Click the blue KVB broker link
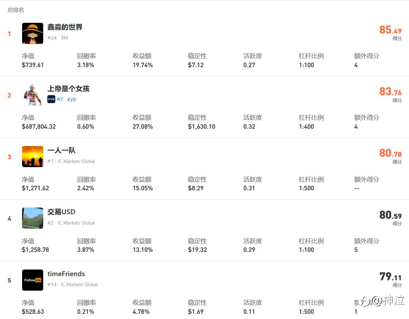The height and width of the screenshot is (319, 409). [72, 100]
